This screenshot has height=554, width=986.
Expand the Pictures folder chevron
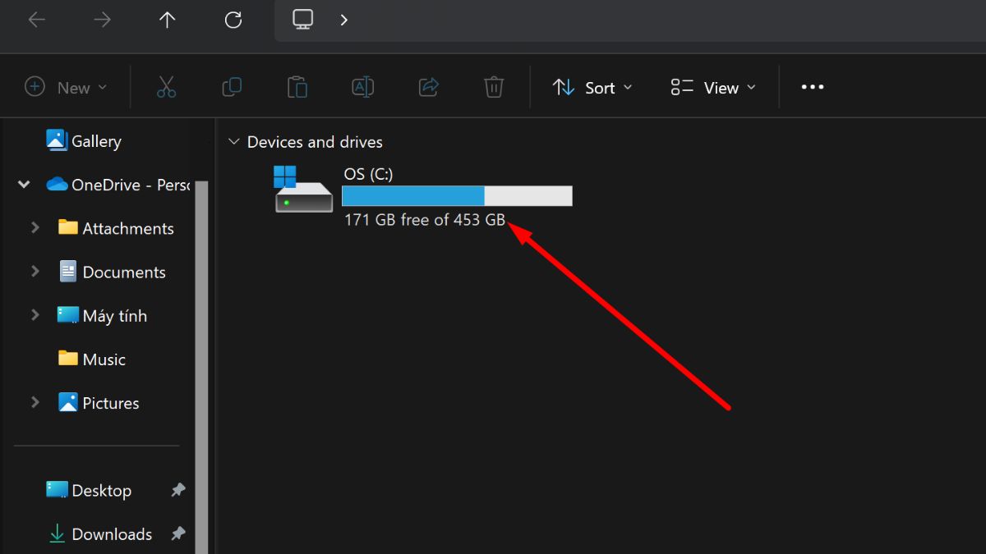[35, 402]
